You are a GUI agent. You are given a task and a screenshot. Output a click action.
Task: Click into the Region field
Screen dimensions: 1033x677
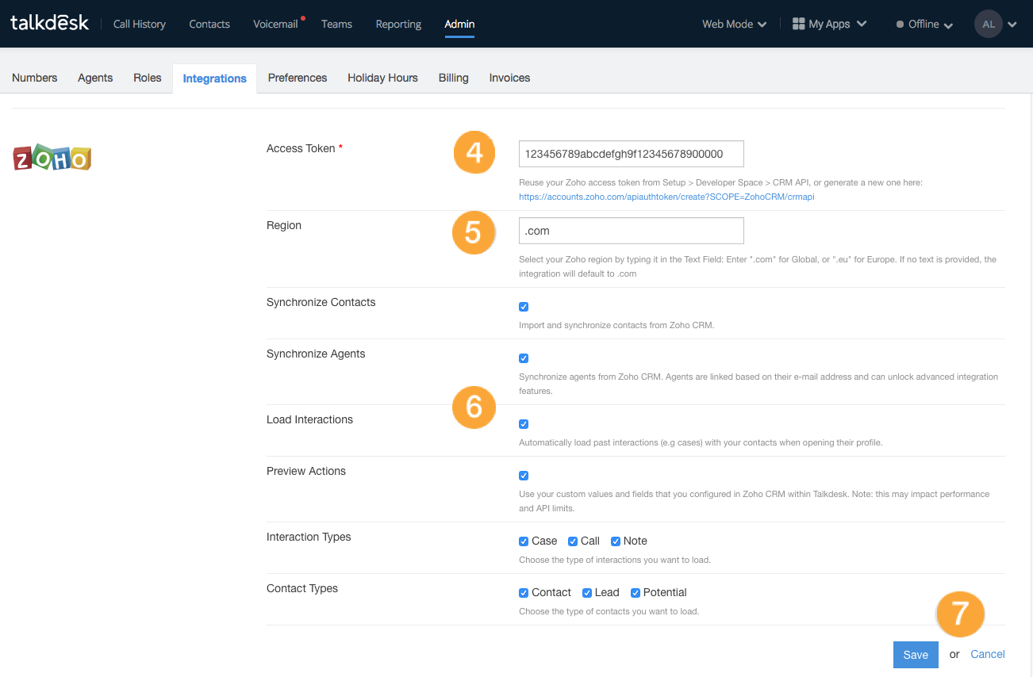point(632,231)
